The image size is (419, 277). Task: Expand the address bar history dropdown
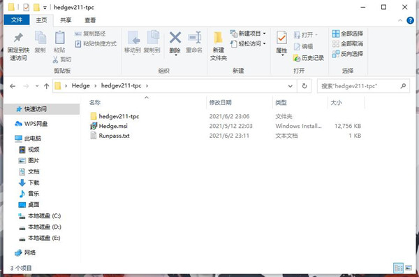(291, 86)
